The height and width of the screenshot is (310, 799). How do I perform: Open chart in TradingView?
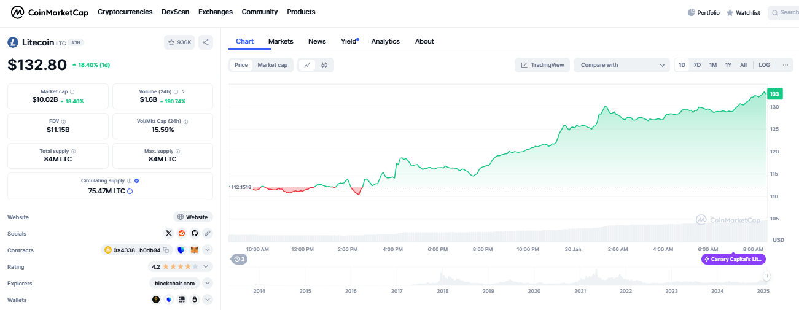click(x=542, y=65)
